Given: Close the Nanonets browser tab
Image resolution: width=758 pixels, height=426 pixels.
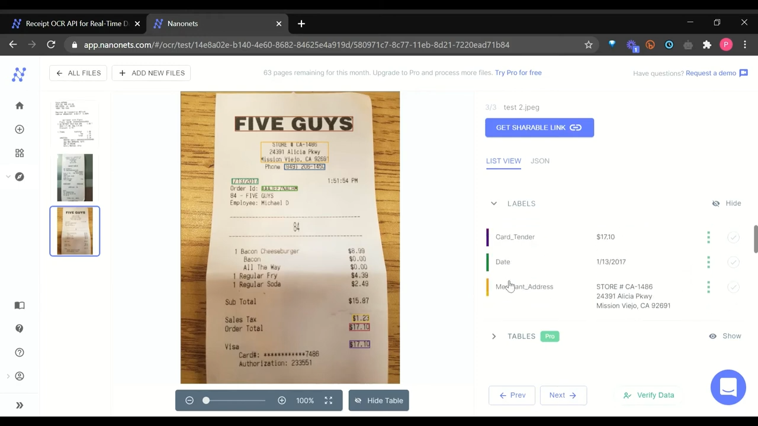Looking at the screenshot, I should [x=279, y=24].
